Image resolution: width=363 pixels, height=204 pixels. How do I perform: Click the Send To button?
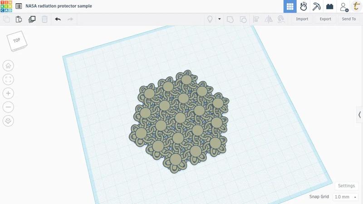(348, 19)
